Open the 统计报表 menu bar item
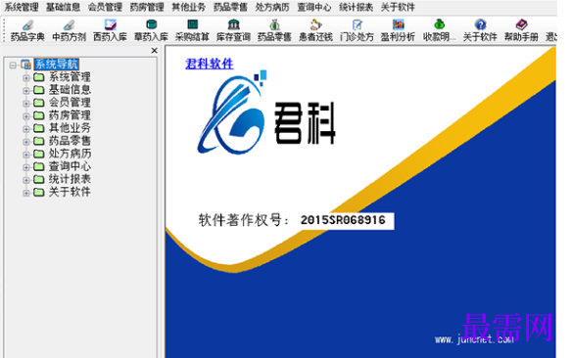 pos(357,7)
